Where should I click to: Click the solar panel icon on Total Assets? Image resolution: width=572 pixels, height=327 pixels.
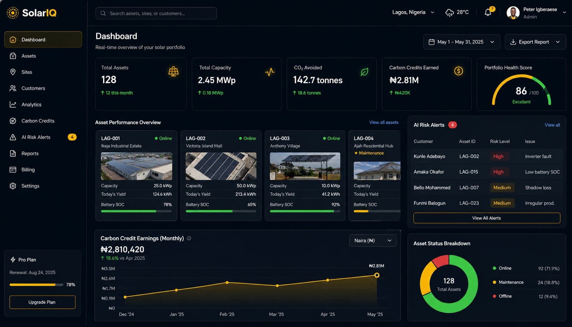173,71
